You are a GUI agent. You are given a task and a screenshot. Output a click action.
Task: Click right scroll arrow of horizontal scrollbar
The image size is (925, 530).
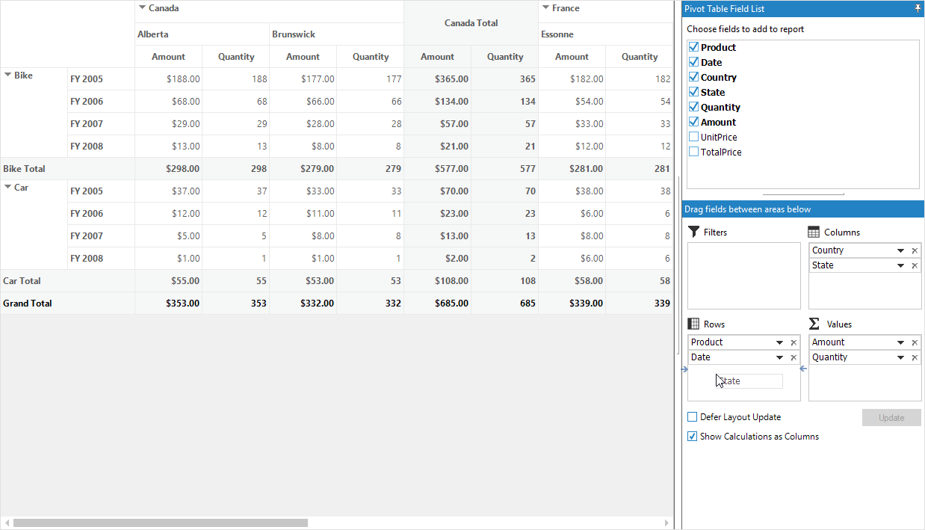(x=667, y=523)
